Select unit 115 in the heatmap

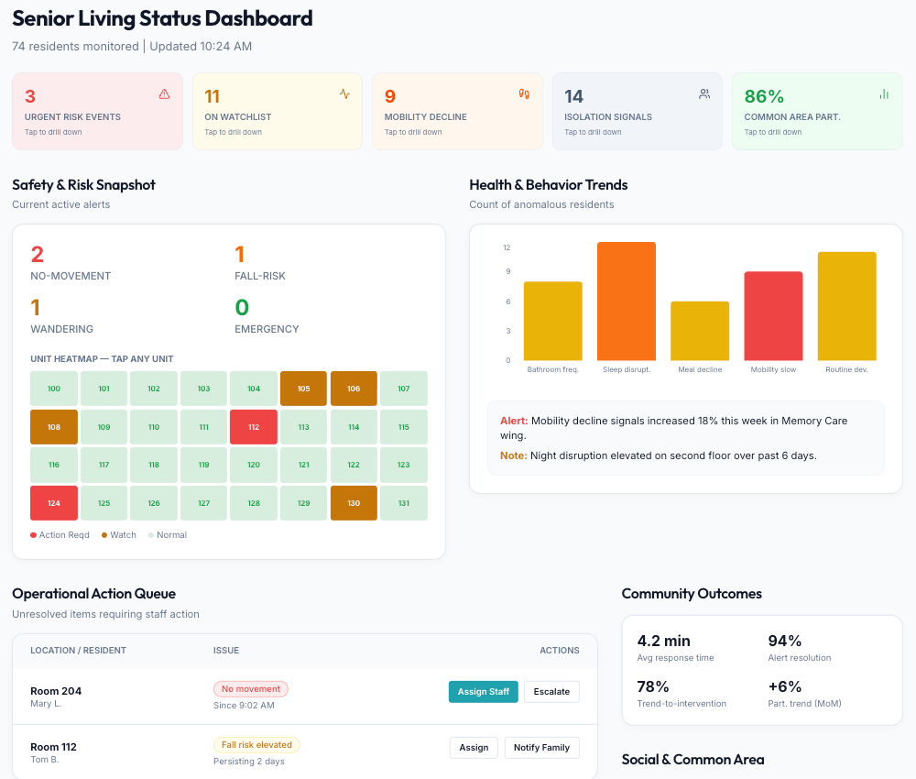[404, 427]
